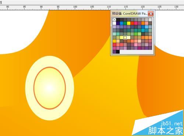Pick the bright red swatch

132,23
